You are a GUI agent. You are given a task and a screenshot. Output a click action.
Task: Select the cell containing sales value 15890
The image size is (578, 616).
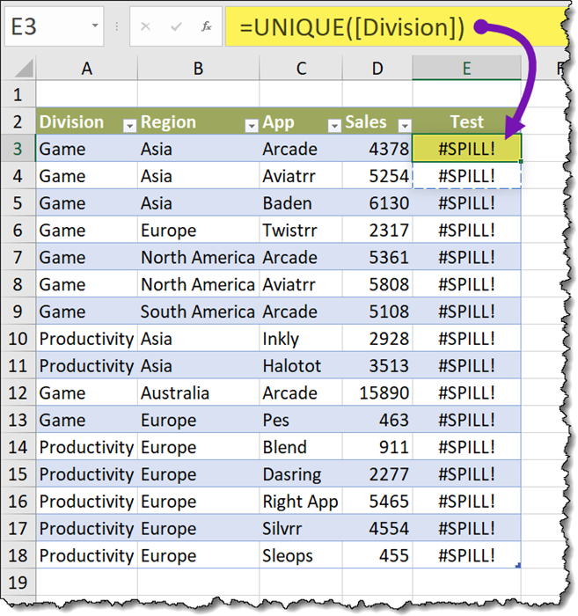tap(377, 392)
